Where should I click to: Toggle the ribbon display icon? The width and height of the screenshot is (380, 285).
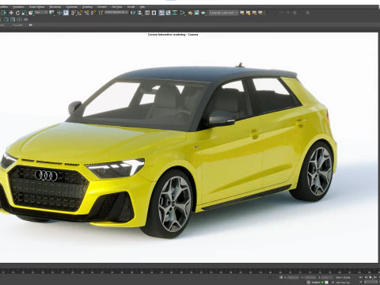(x=161, y=13)
